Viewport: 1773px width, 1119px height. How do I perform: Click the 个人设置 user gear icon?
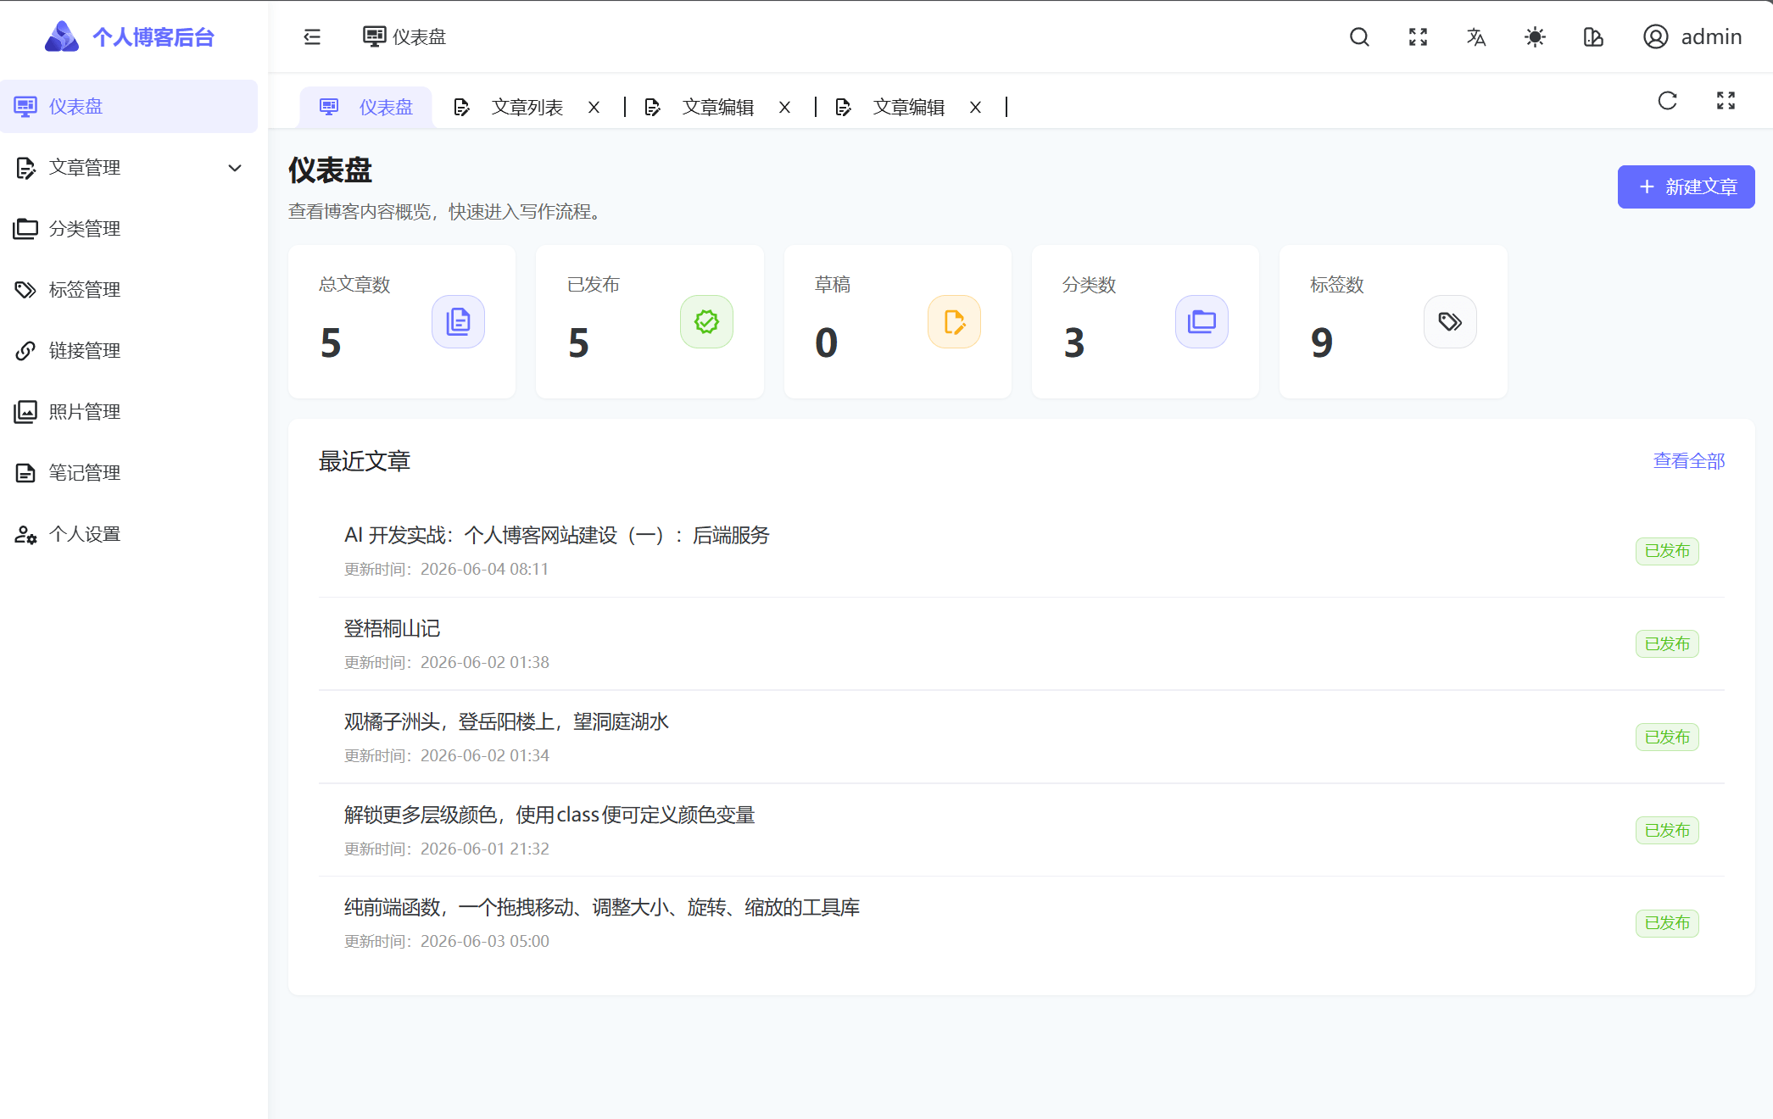tap(25, 534)
